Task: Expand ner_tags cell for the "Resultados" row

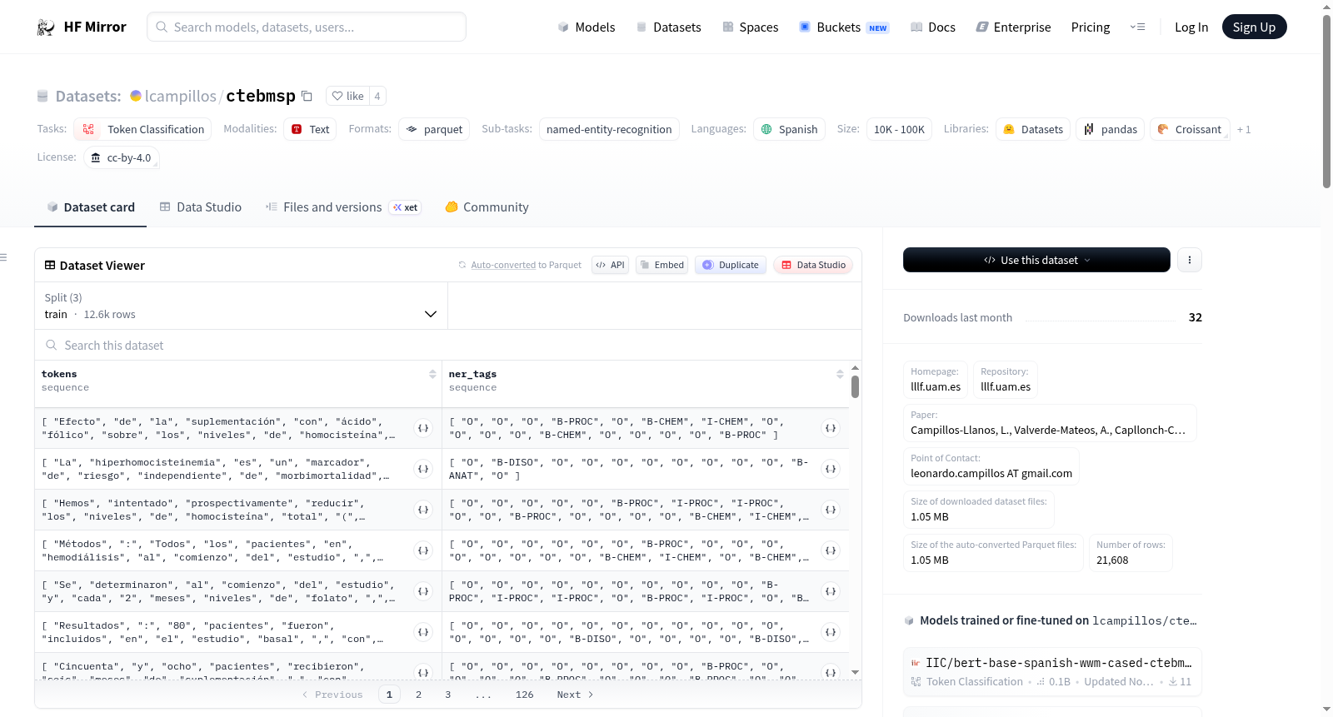Action: 831,632
